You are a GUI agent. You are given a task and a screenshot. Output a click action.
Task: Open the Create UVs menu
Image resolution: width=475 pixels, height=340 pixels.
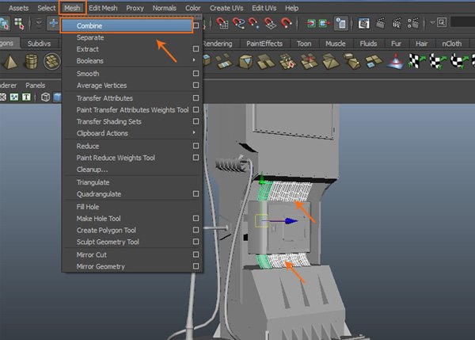click(x=226, y=8)
